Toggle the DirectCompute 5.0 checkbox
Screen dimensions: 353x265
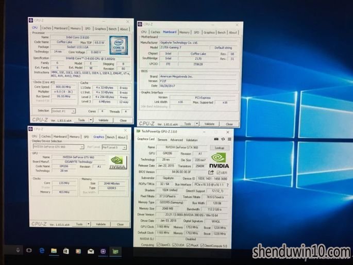202,245
